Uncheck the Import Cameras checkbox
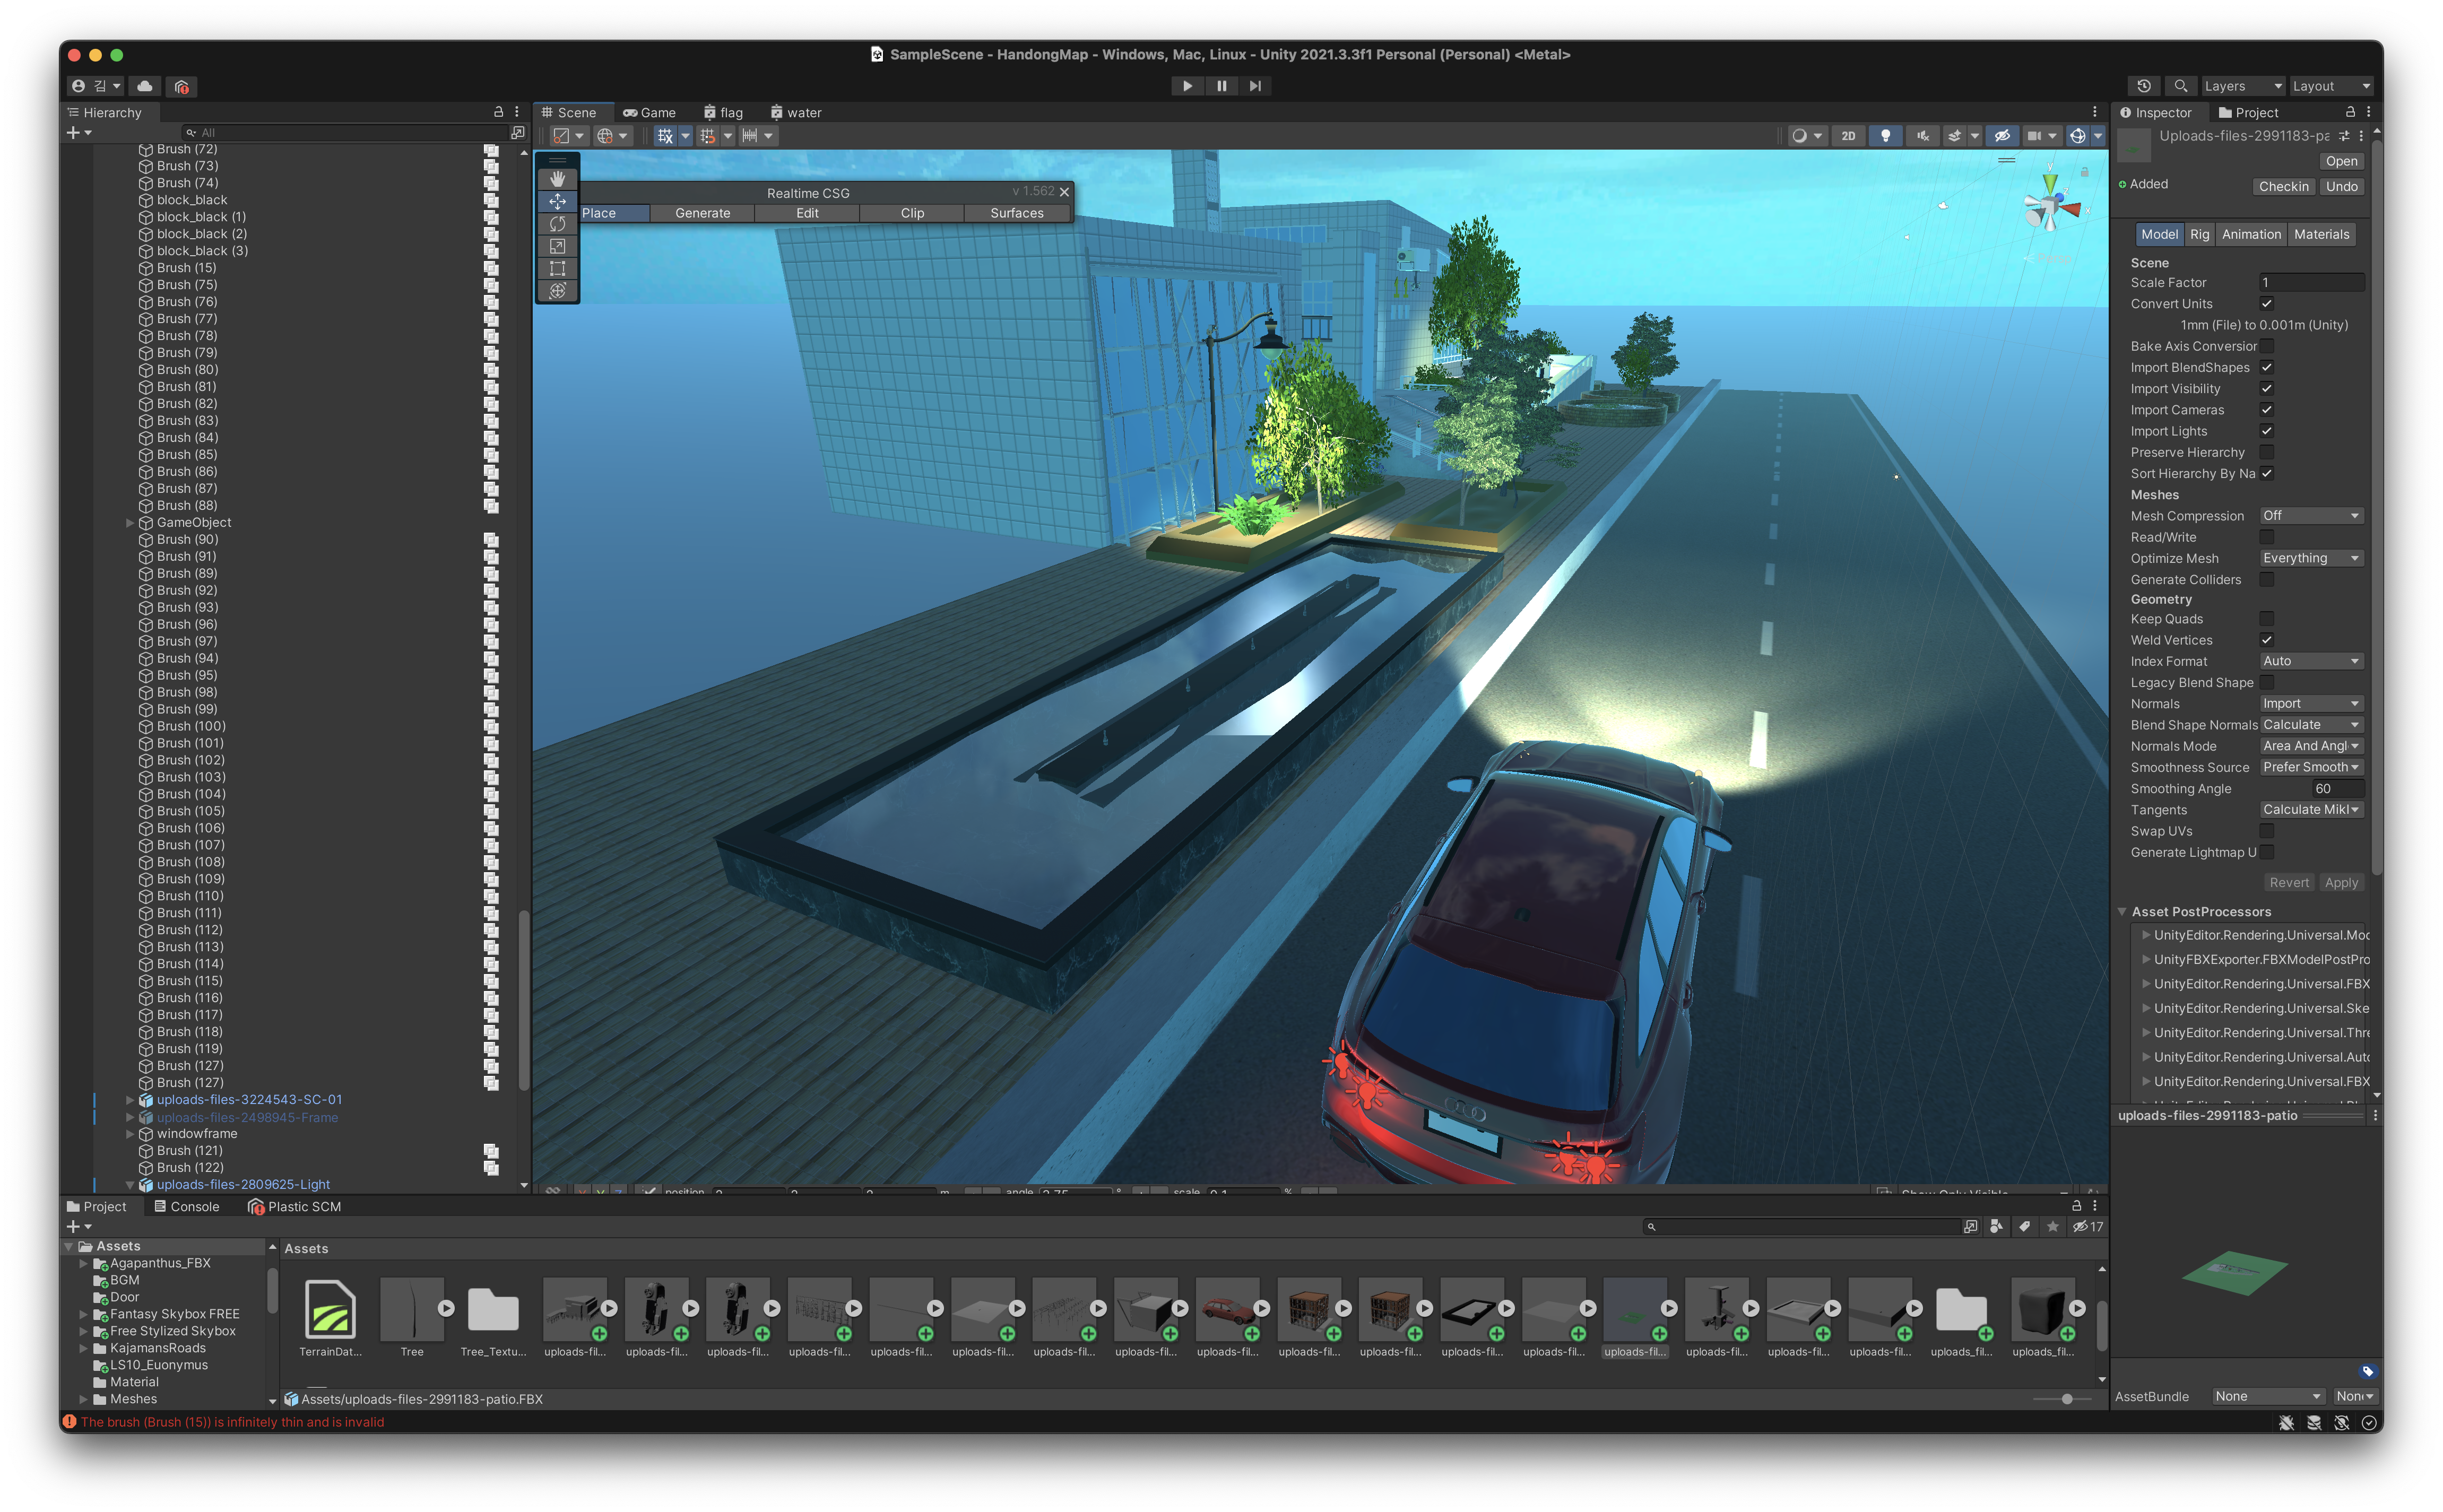2443x1512 pixels. pos(2266,410)
